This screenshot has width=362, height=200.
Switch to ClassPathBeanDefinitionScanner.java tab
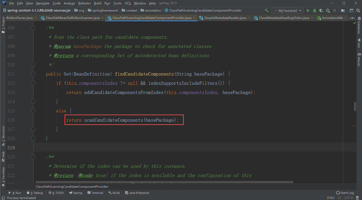[x=72, y=18]
